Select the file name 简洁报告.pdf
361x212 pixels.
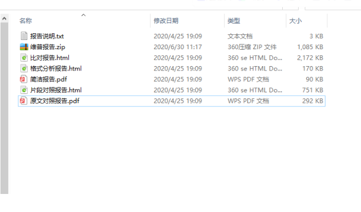(x=49, y=79)
